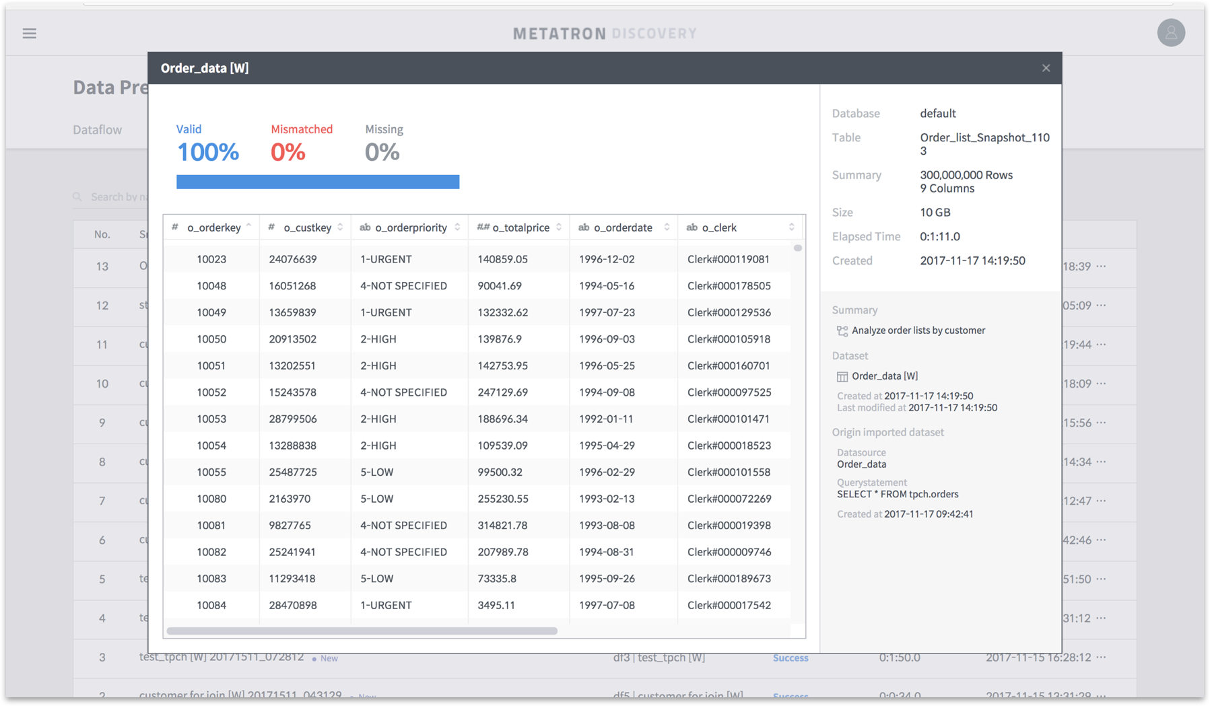Image resolution: width=1210 pixels, height=706 pixels.
Task: Click the numeric type icon of o_orderkey
Action: click(x=174, y=227)
